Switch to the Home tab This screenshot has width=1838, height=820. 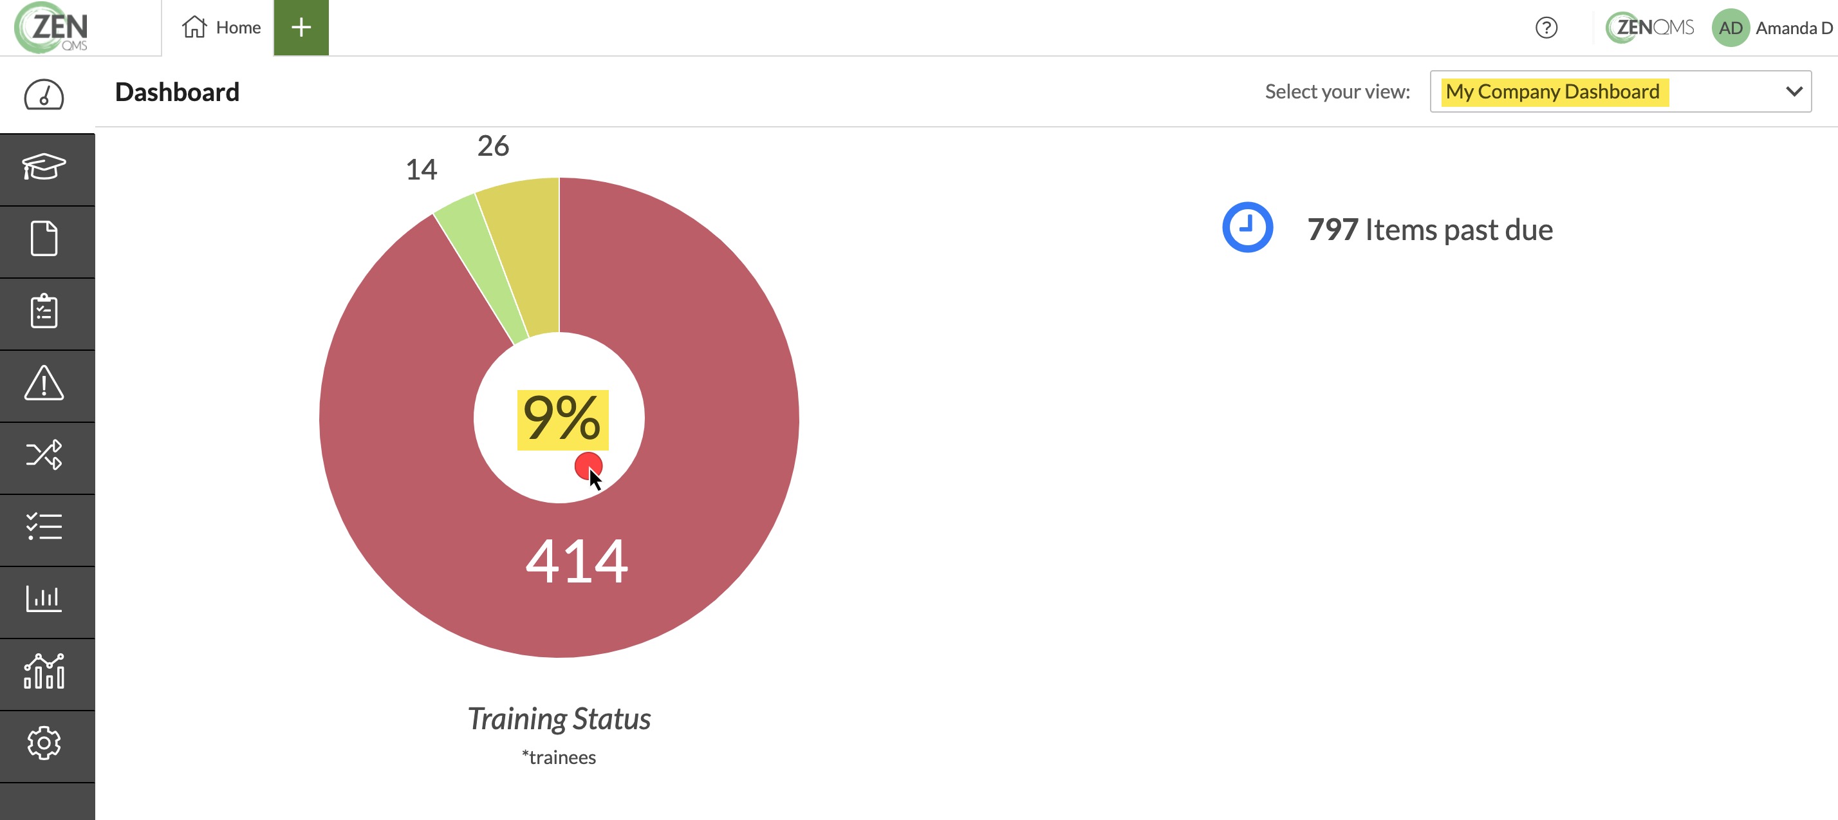click(222, 28)
